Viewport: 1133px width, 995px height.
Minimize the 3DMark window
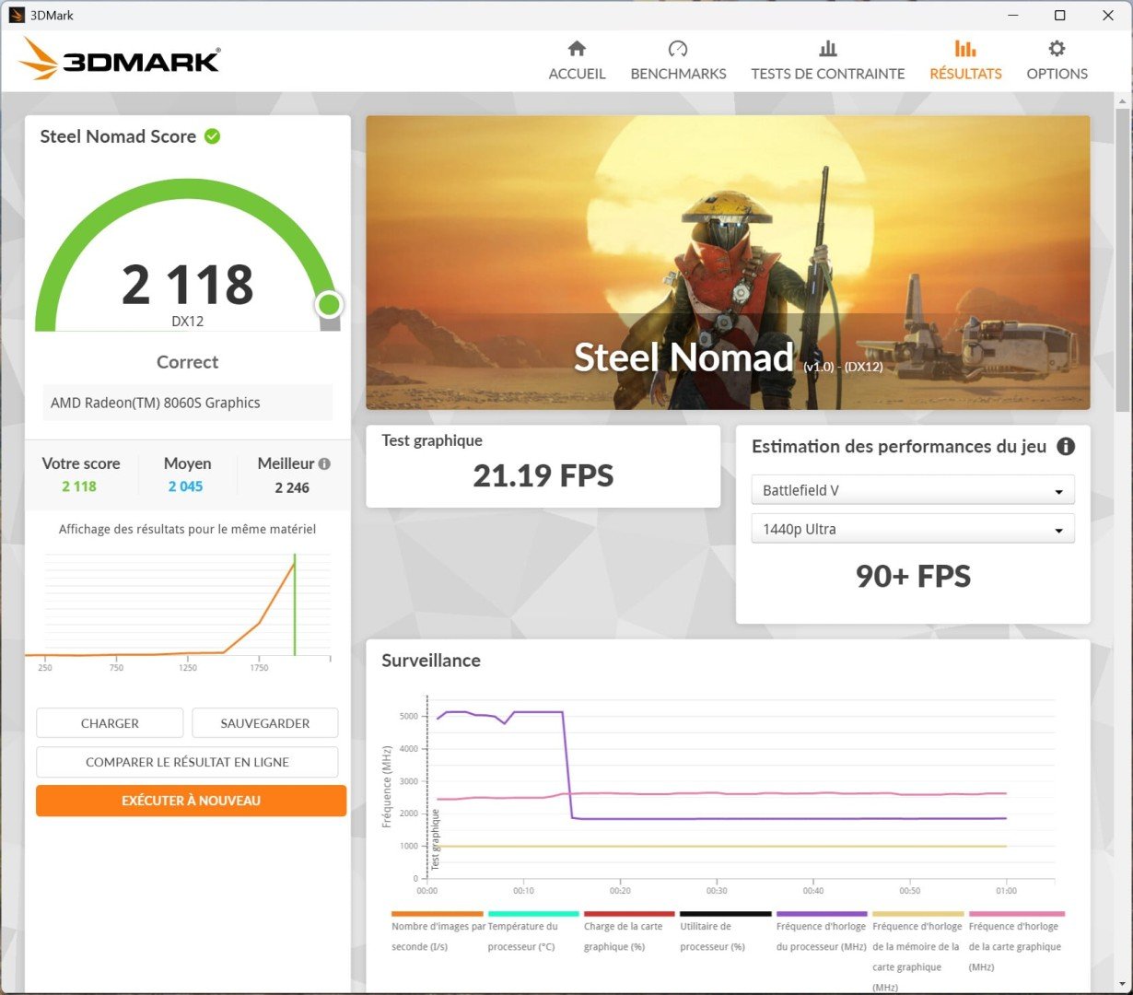[1011, 15]
